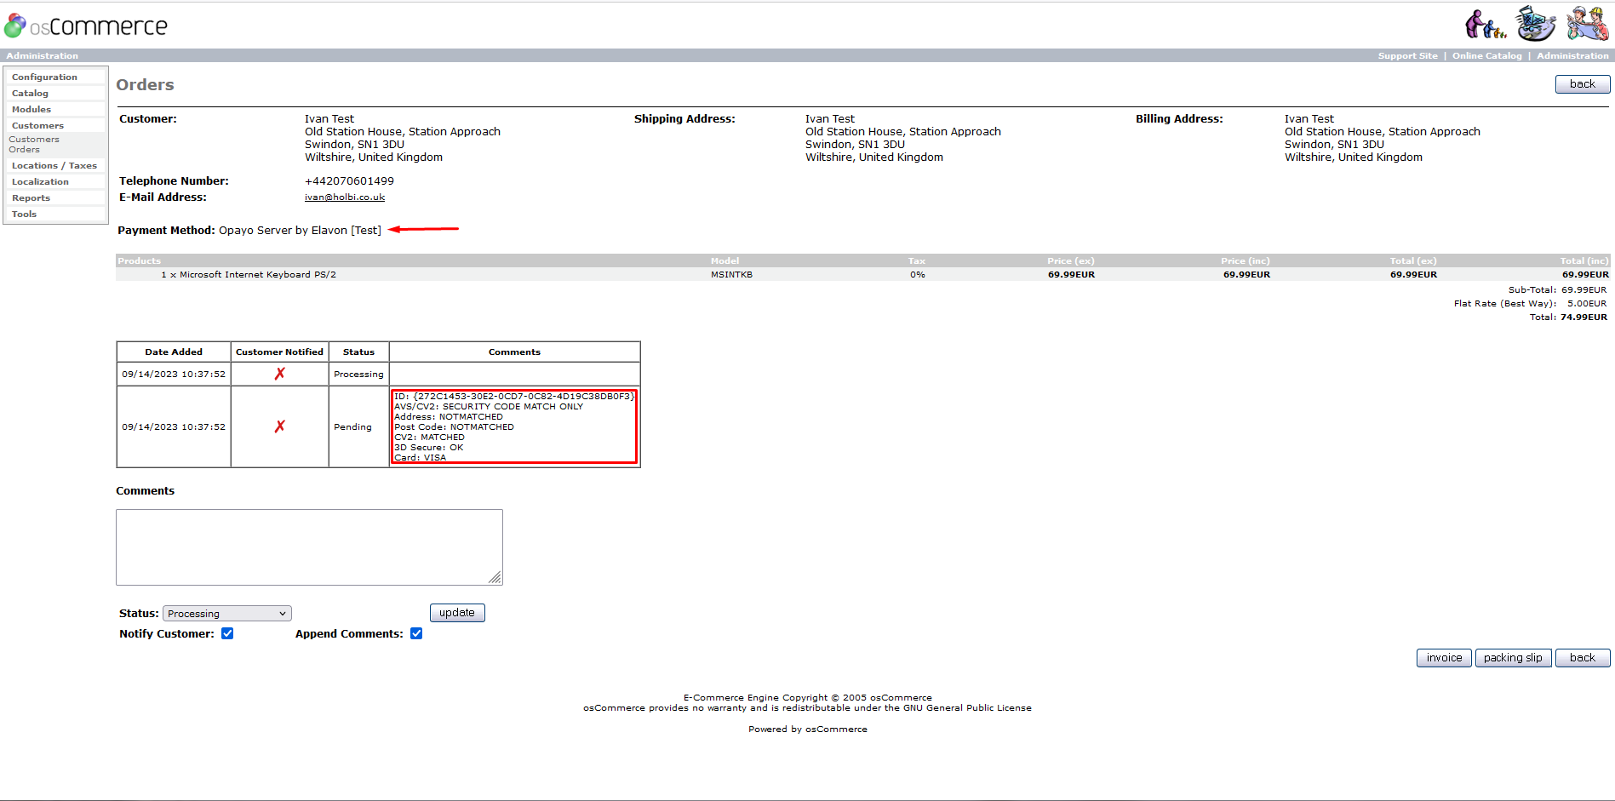Open Reports in the sidebar
This screenshot has width=1615, height=801.
31,198
